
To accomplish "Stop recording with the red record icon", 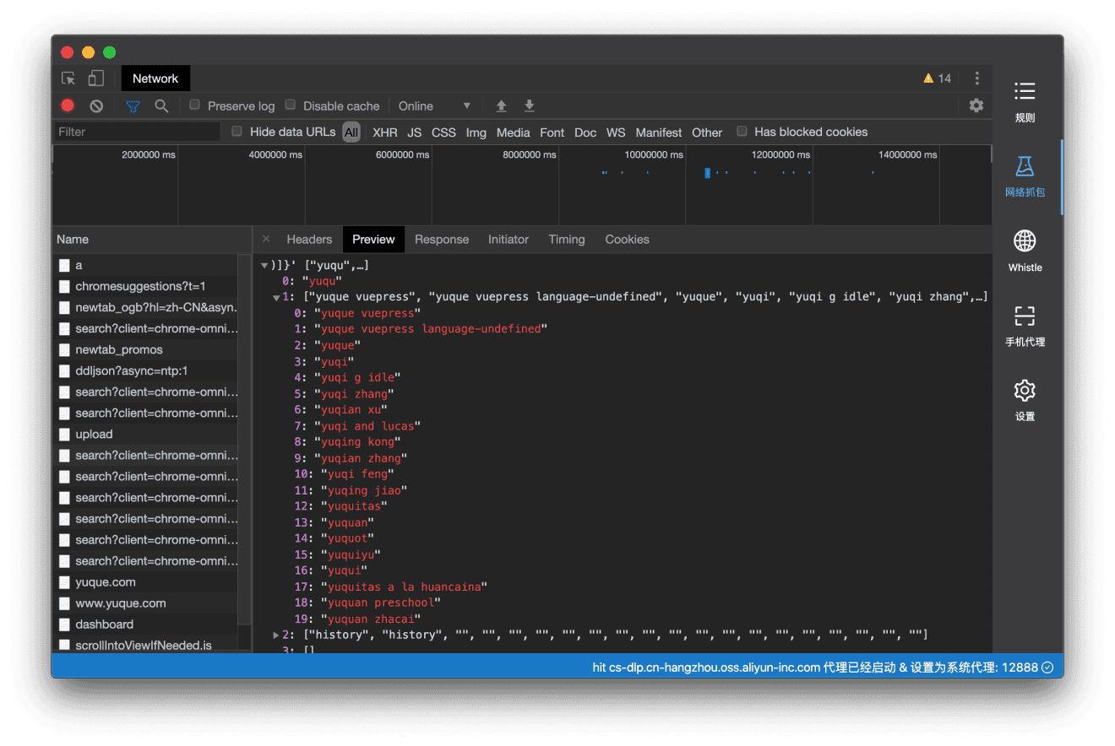I will pos(67,105).
